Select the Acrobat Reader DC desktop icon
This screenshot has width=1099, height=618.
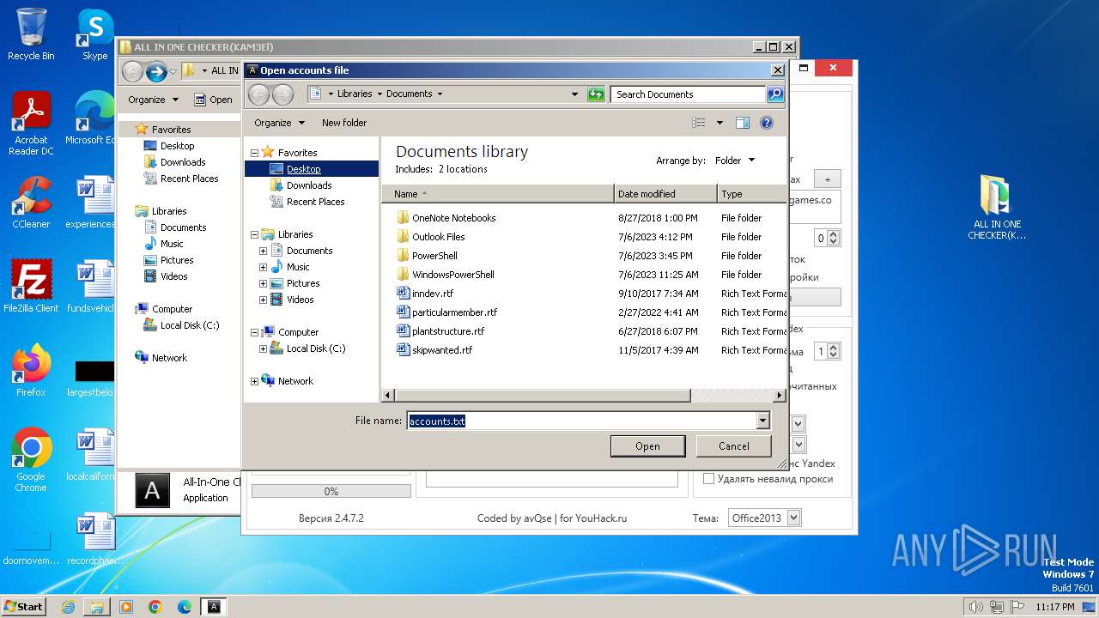pyautogui.click(x=31, y=124)
